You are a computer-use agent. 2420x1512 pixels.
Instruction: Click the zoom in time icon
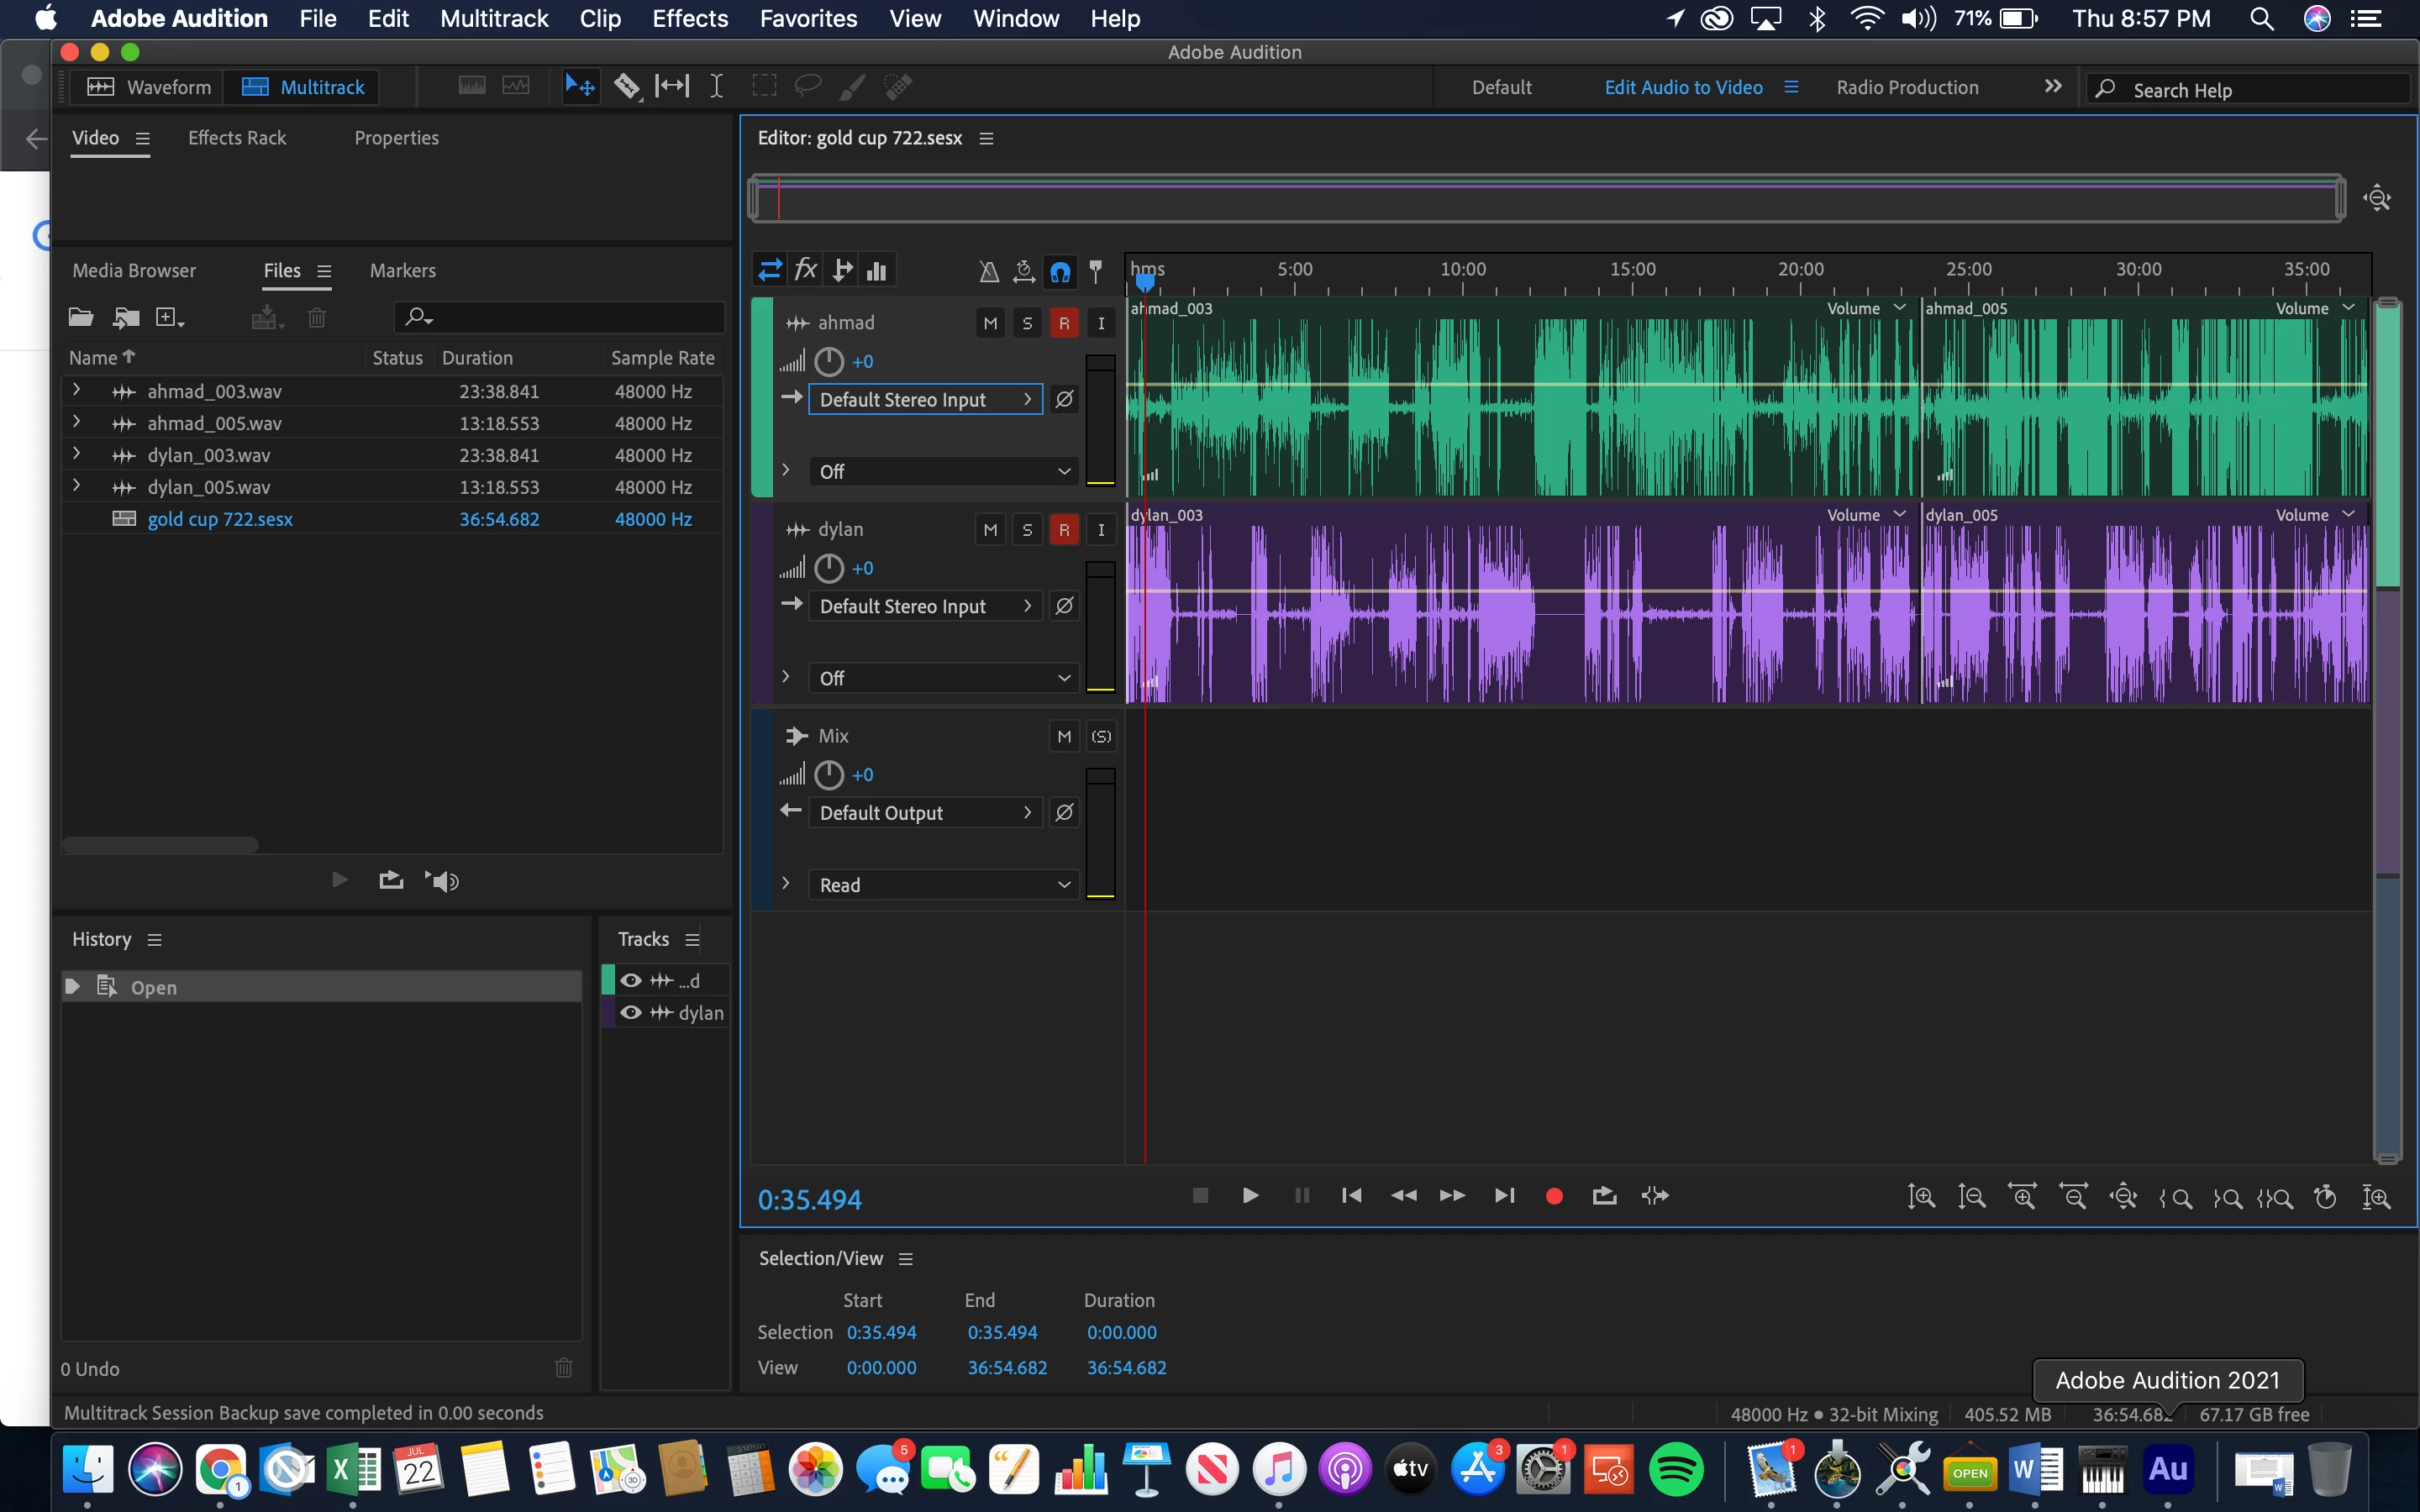click(2022, 1196)
